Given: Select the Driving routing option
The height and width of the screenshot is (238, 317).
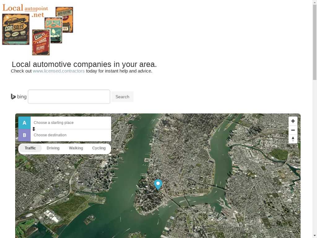Looking at the screenshot, I should pyautogui.click(x=53, y=148).
